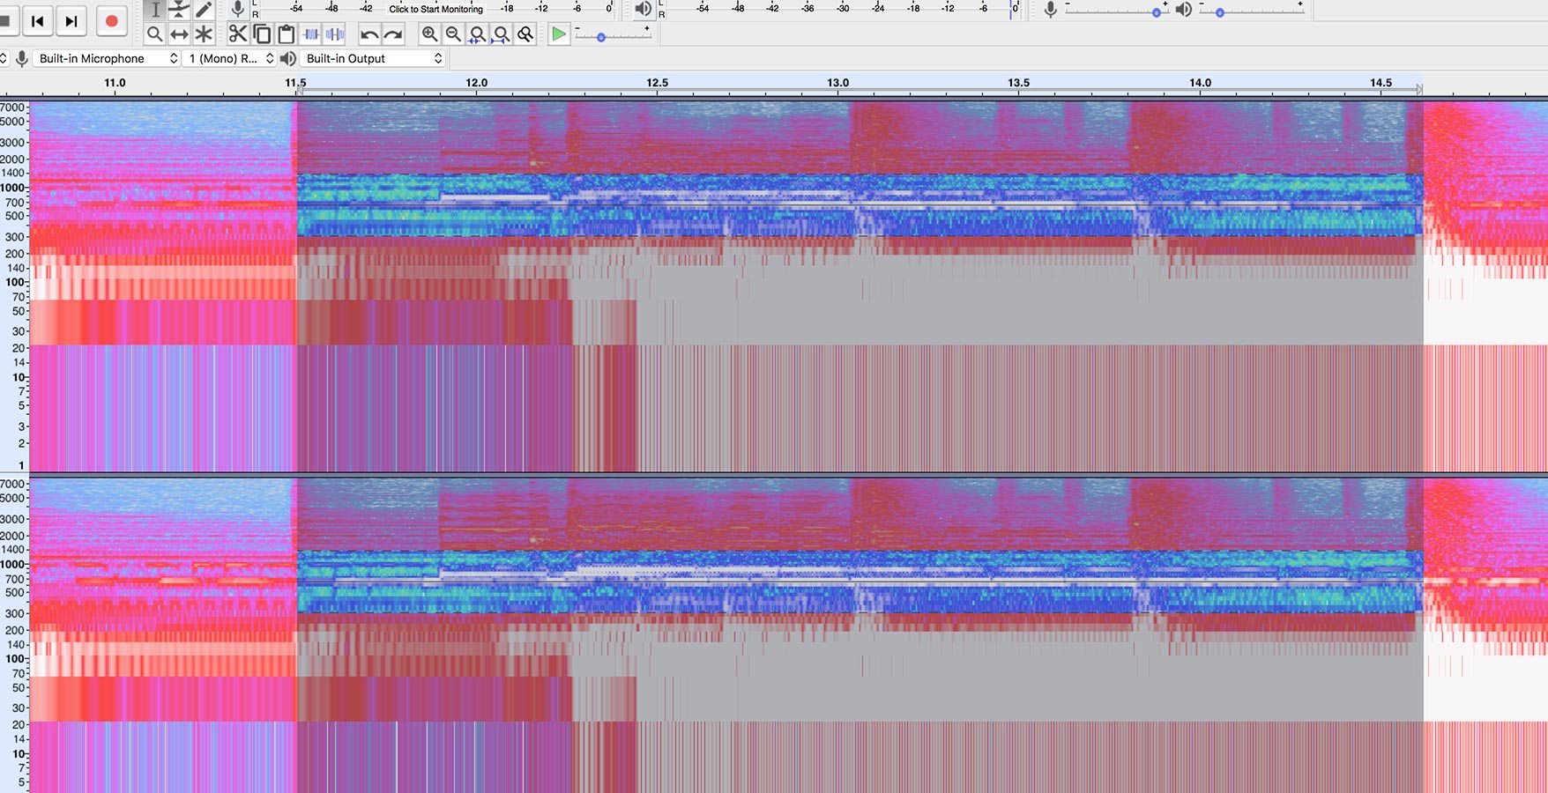Click the green Play-at-speed button
Viewport: 1548px width, 793px height.
tap(559, 34)
